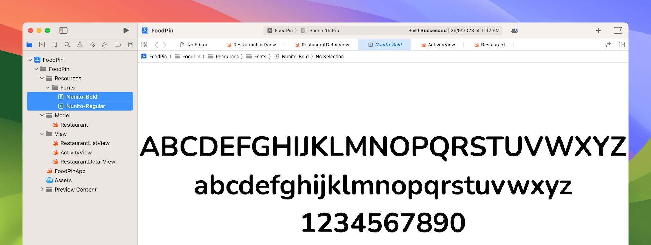
Task: Toggle the left navigator sidebar
Action: click(63, 31)
